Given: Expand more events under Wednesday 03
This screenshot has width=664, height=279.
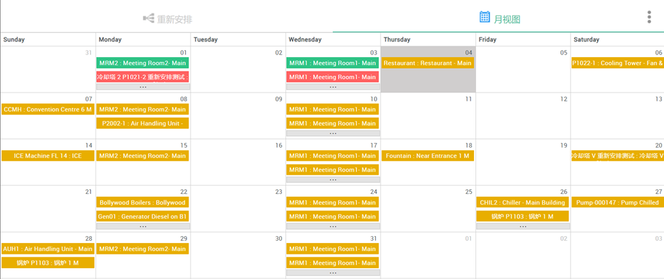Looking at the screenshot, I should [x=333, y=87].
